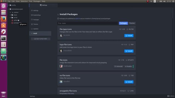Open the Ubuntu Dash search icon
The height and width of the screenshot is (98, 175).
[4, 6]
